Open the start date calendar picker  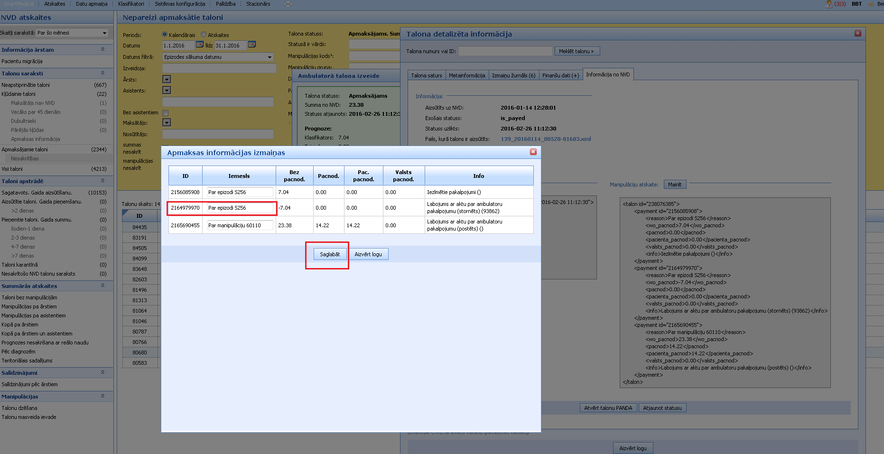tap(200, 45)
